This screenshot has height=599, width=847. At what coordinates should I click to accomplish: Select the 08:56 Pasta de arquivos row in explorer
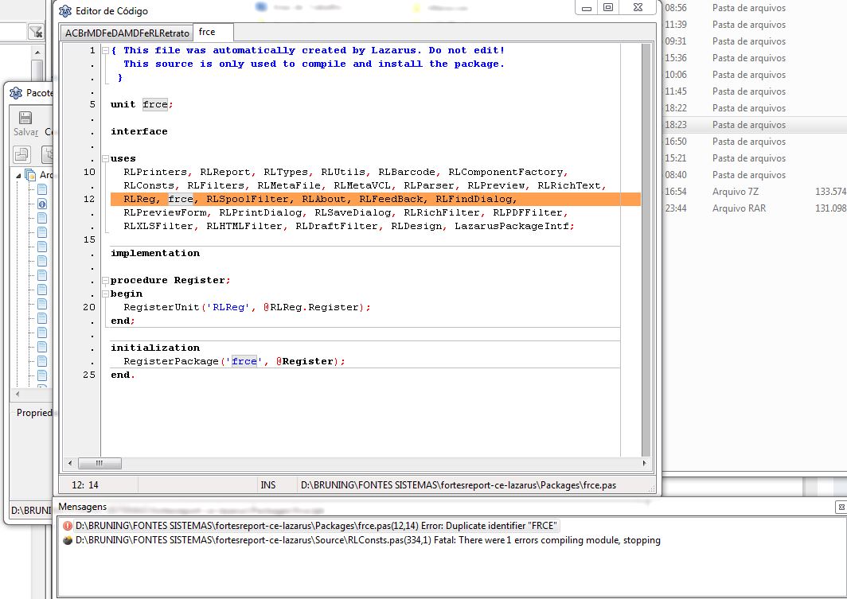click(x=755, y=8)
